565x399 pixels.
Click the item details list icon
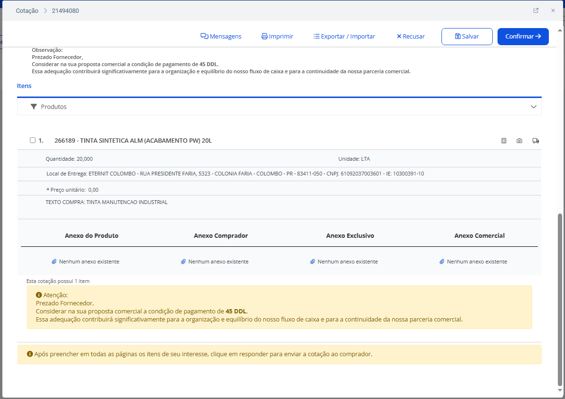tap(504, 141)
